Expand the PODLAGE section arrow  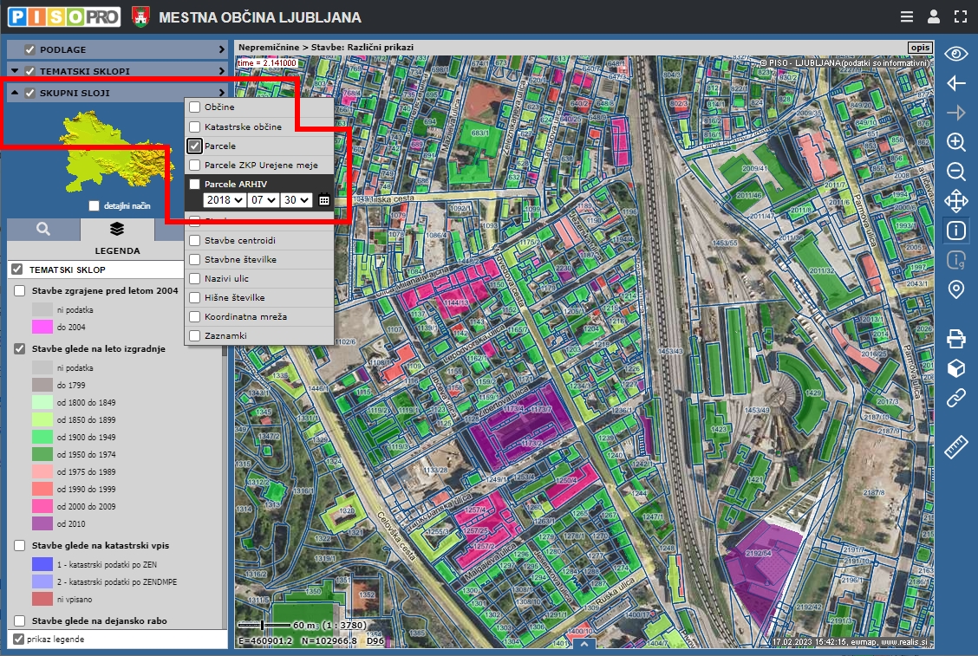point(222,50)
